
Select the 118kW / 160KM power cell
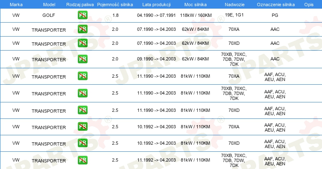196,15
